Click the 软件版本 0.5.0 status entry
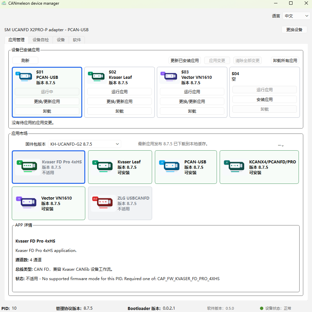312x312 pixels. (220, 308)
